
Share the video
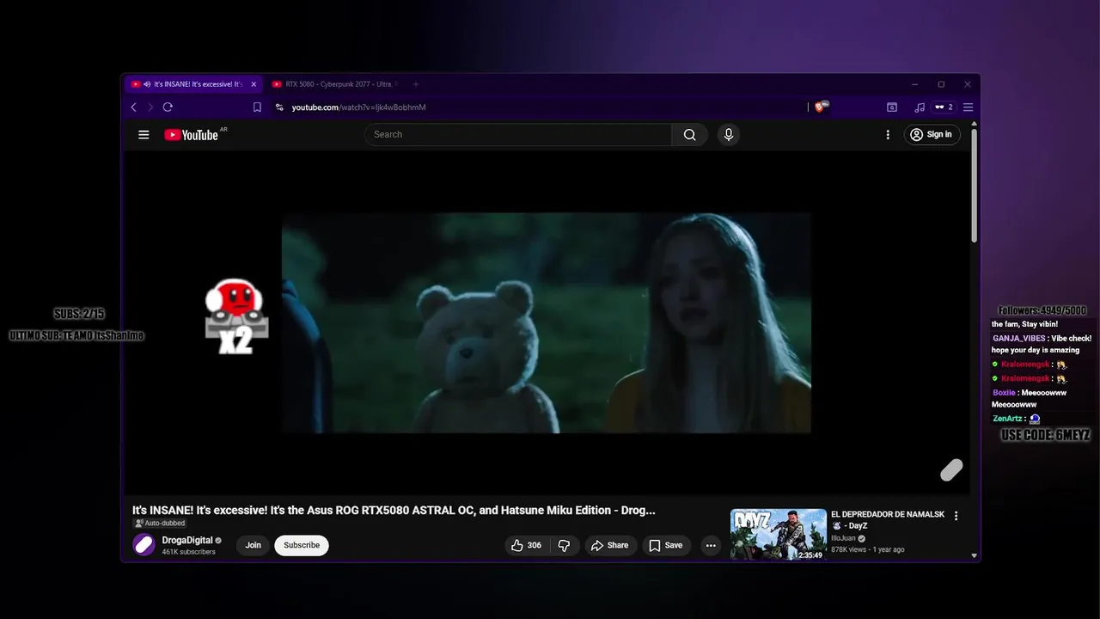click(609, 545)
